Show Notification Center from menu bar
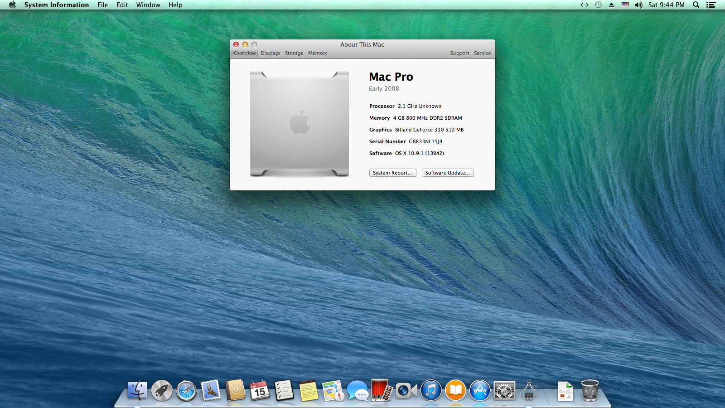 coord(711,5)
